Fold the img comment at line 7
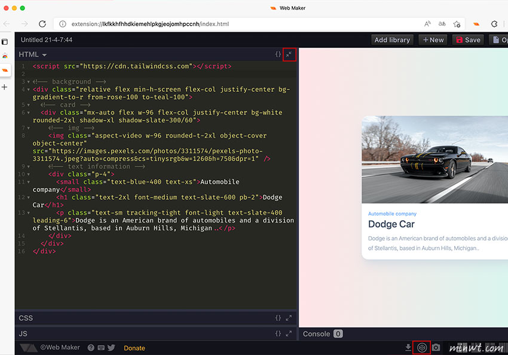 point(29,128)
